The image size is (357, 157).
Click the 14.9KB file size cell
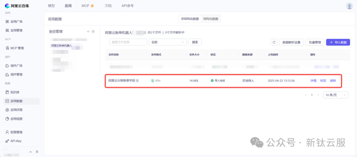click(x=193, y=81)
